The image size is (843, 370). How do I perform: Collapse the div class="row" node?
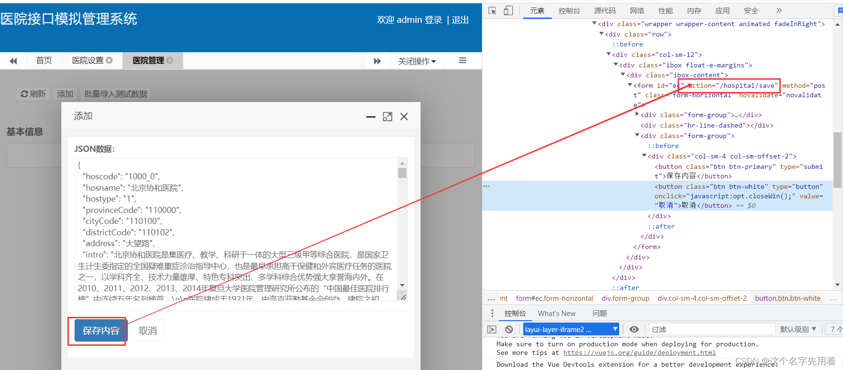coord(601,34)
